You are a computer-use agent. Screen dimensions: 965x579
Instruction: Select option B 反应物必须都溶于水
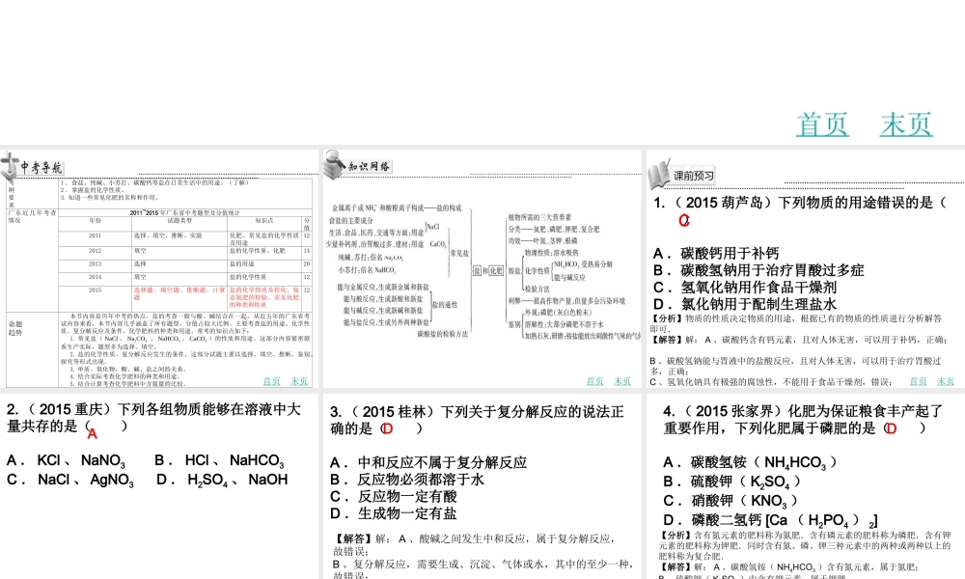point(407,480)
